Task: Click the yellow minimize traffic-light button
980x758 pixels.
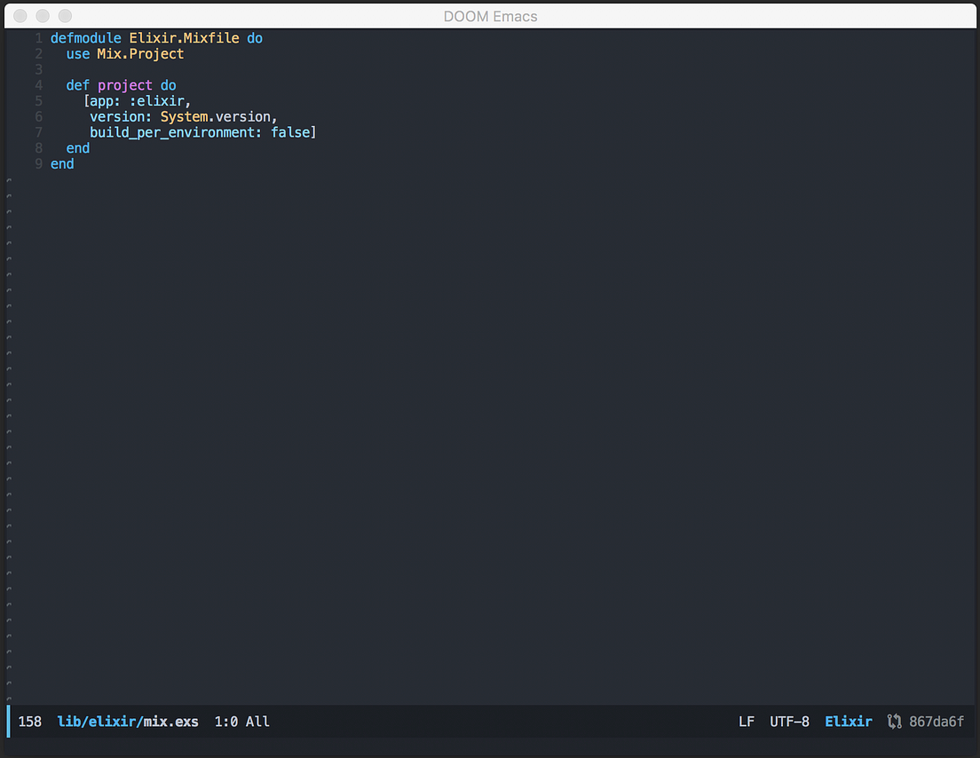Action: (42, 15)
